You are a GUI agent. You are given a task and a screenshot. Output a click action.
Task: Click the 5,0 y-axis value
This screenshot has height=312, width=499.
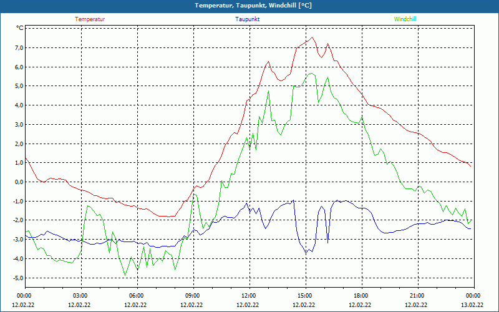tap(19, 86)
